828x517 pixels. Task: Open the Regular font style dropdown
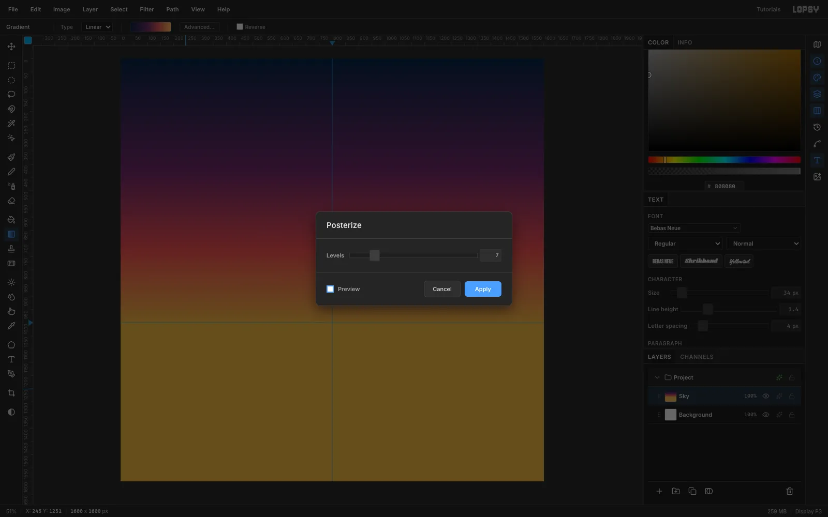(685, 244)
